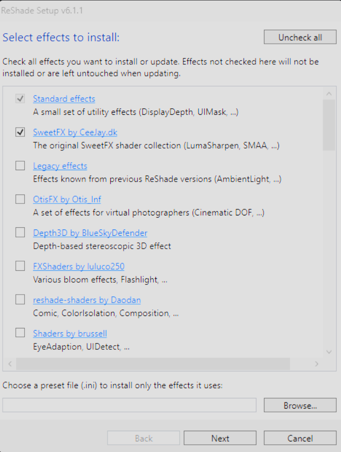Enable the FXShaders by luluco250 checkbox
Screen dimensions: 341x452
(20, 266)
